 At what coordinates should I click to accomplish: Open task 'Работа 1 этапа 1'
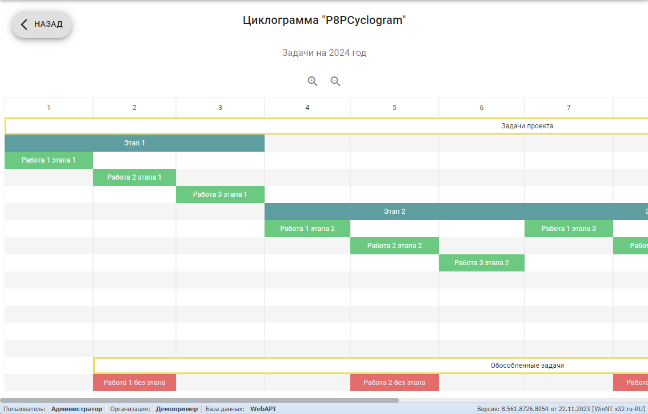49,160
